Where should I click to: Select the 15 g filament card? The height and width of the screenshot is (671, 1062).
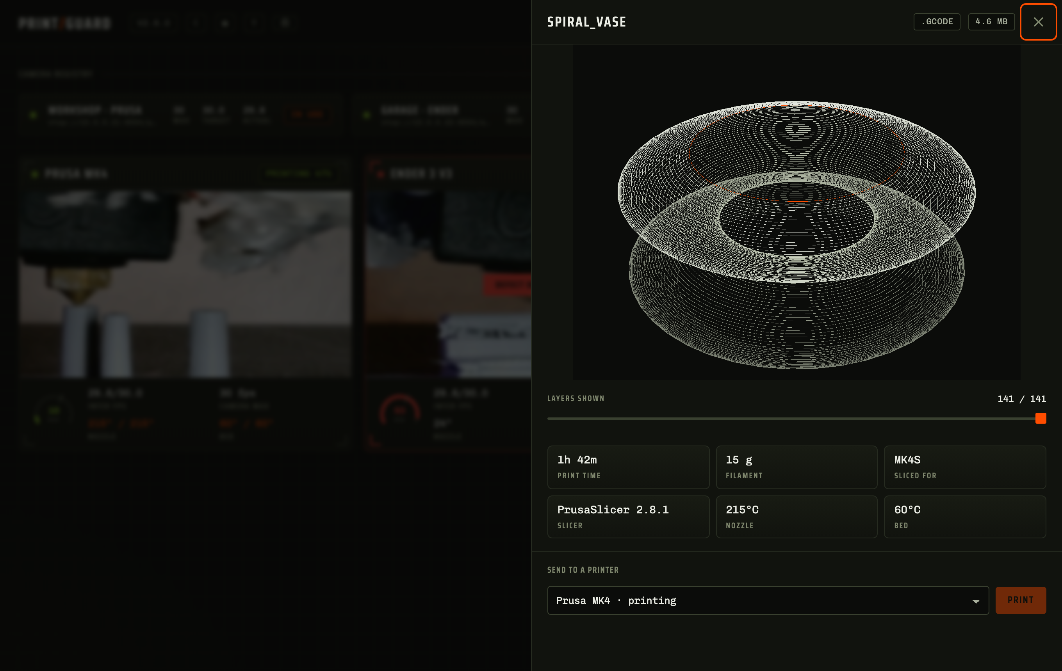point(796,467)
